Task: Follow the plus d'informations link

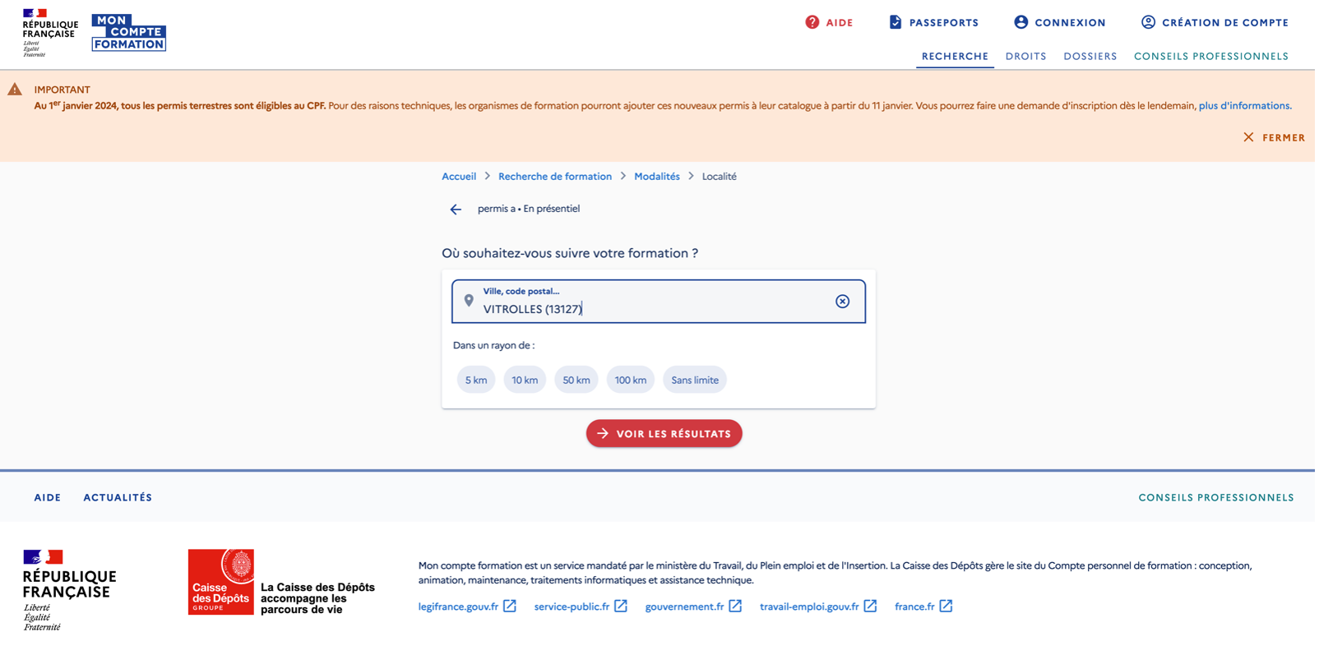Action: pyautogui.click(x=1244, y=106)
